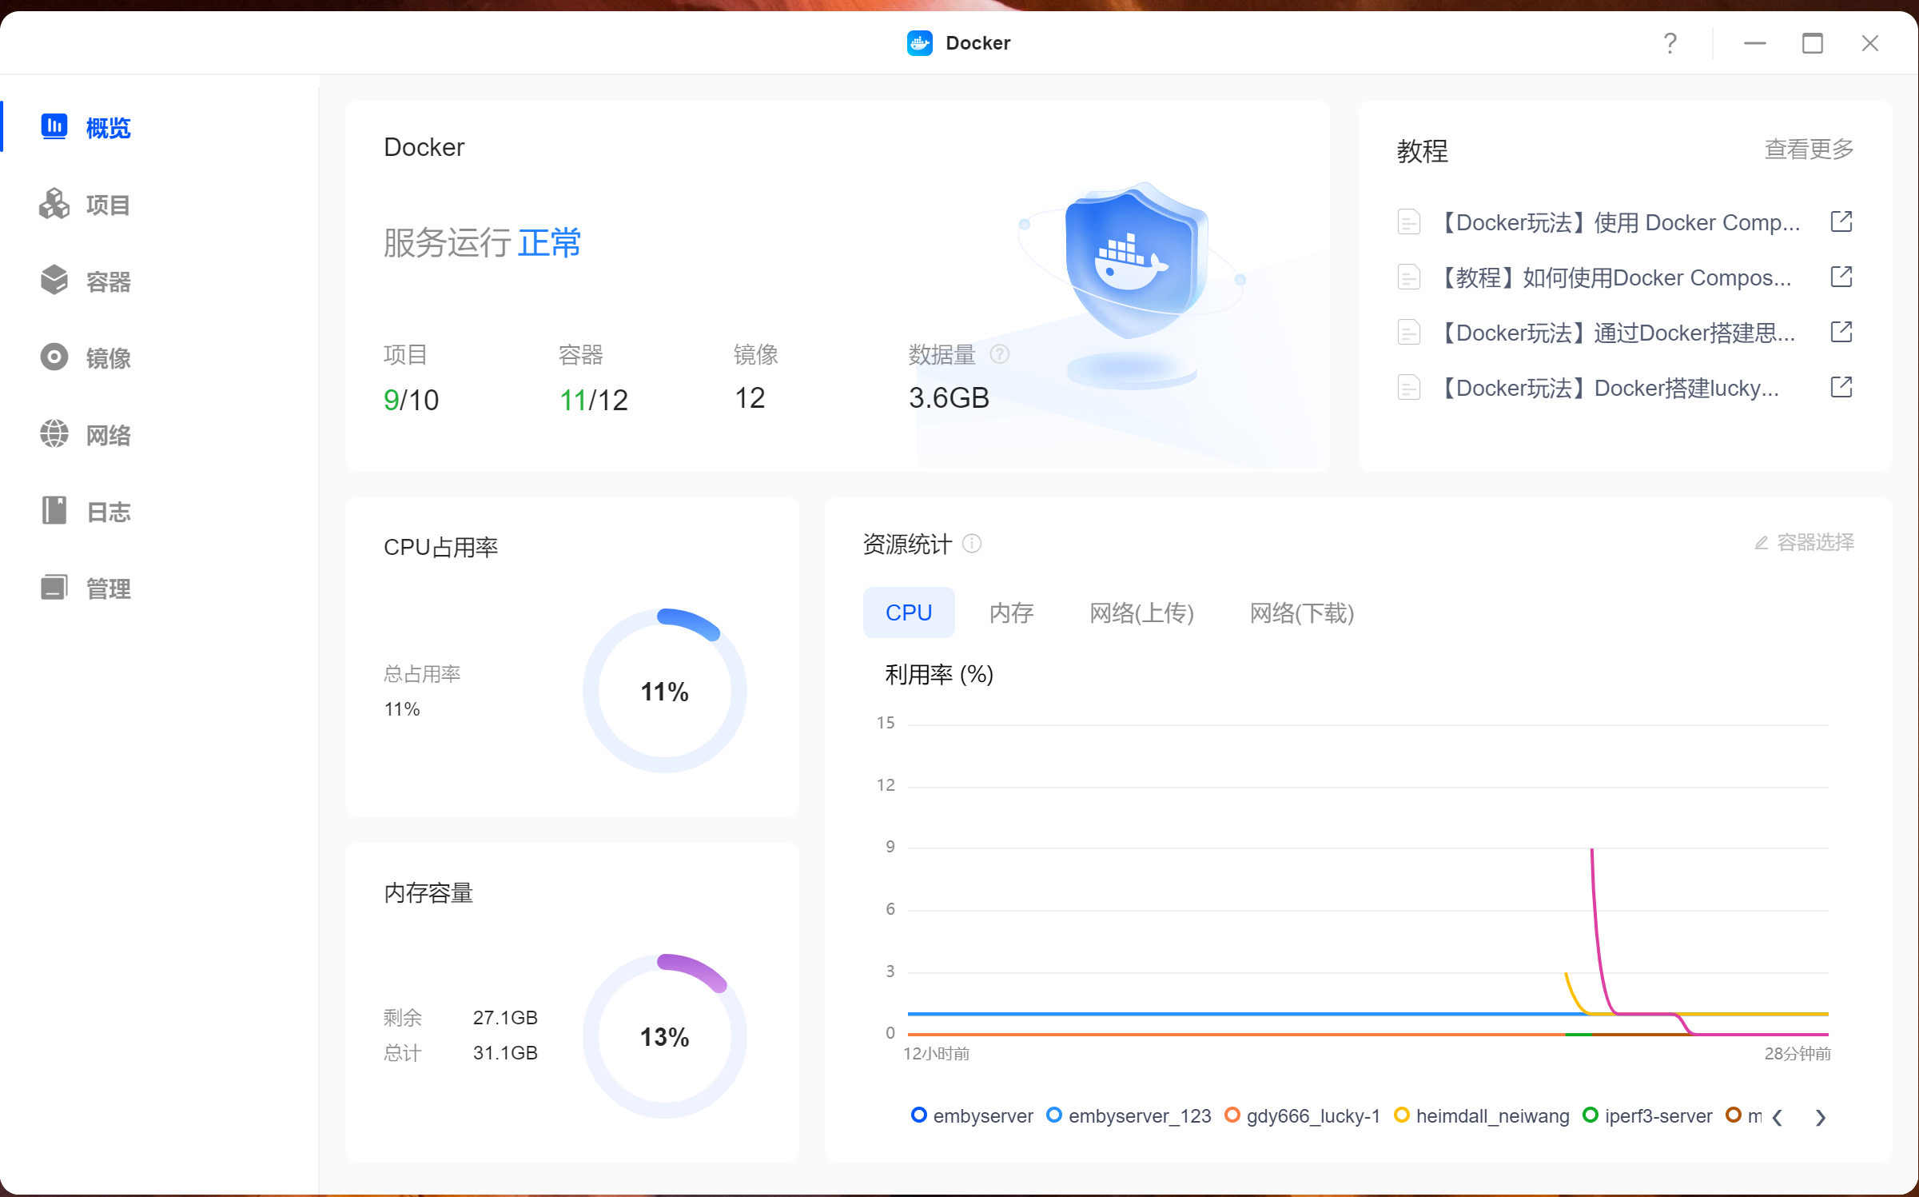
Task: Click the 容器选择 pencil edit icon
Action: pyautogui.click(x=1761, y=543)
